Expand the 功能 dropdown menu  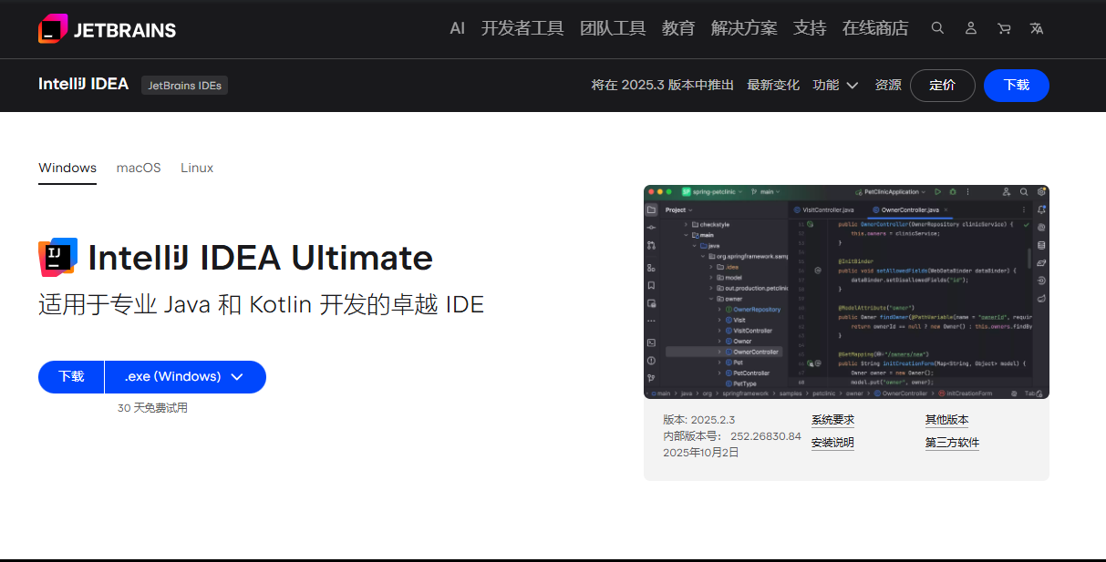tap(835, 86)
